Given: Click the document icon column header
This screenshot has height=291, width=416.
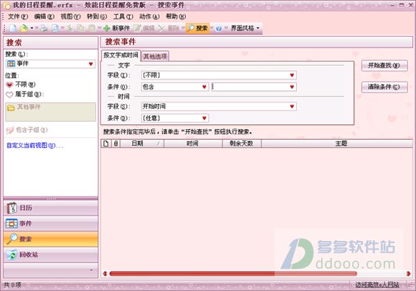Looking at the screenshot, I should [106, 144].
